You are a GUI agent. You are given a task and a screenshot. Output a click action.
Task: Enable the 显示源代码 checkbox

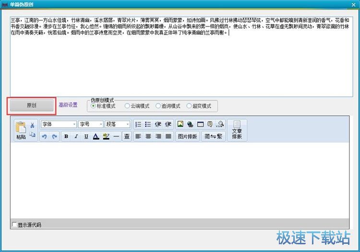coord(14,225)
